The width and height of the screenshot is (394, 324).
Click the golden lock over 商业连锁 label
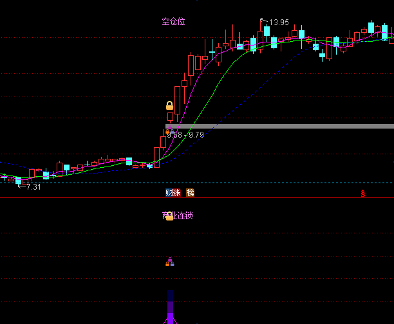[169, 216]
